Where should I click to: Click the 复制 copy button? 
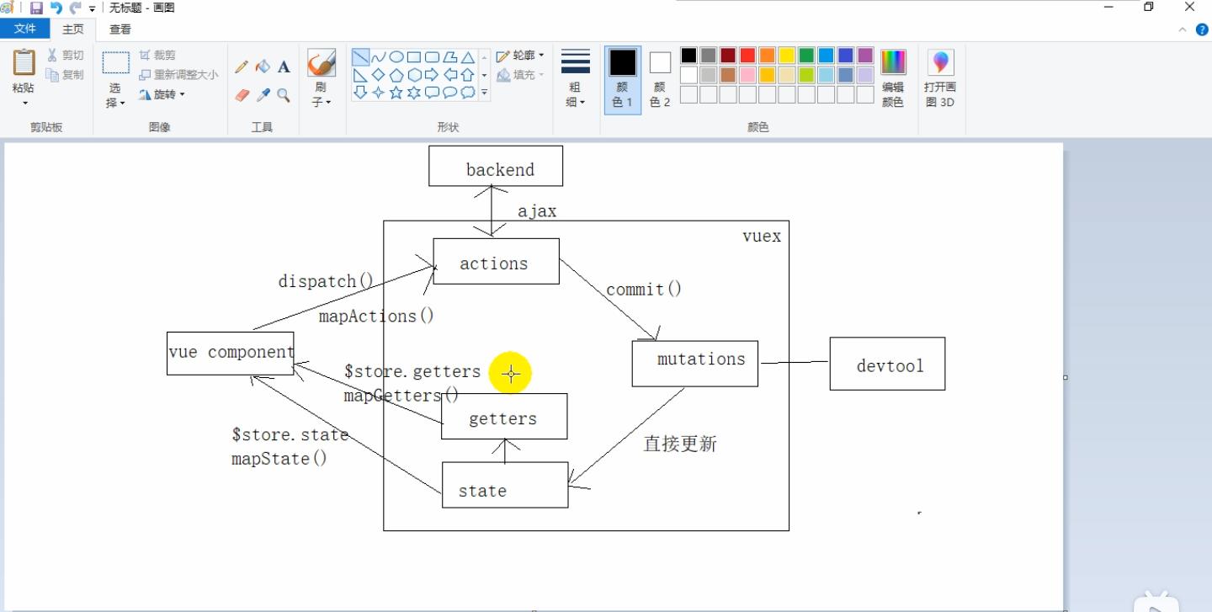[65, 74]
